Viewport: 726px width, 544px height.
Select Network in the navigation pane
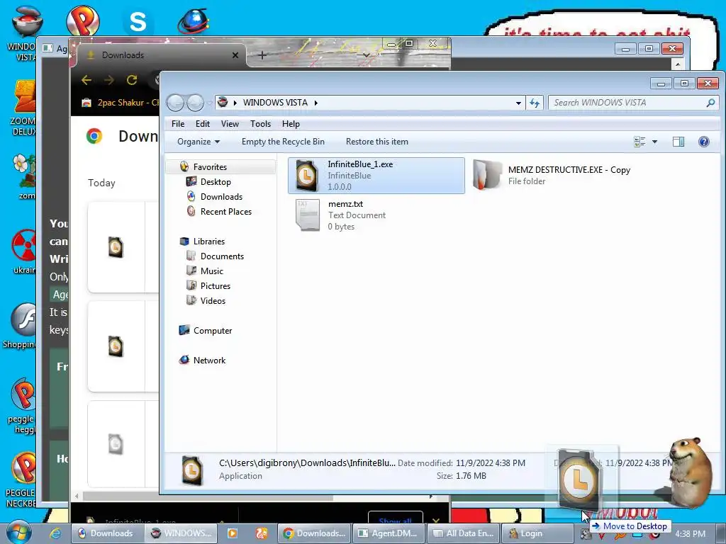click(x=209, y=361)
